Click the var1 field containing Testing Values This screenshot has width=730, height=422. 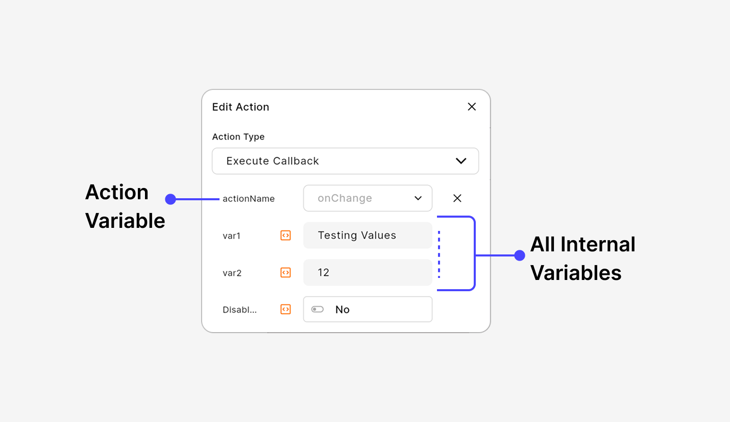click(368, 236)
